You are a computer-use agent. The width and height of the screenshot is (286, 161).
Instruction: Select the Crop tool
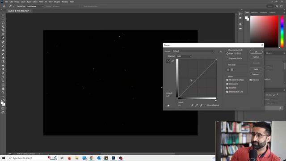tap(3, 30)
